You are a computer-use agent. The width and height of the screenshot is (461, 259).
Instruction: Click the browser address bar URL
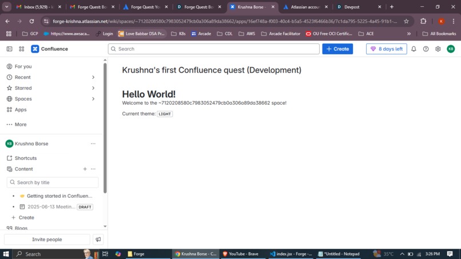[225, 21]
